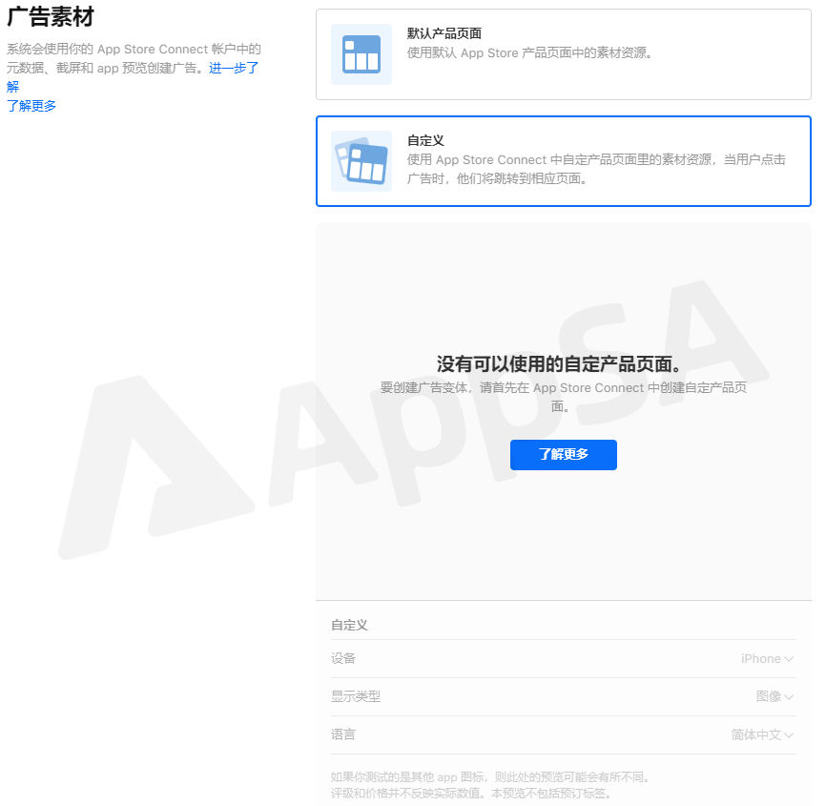Click the 如果你测试的是其他 app 图标 note

pos(491,777)
